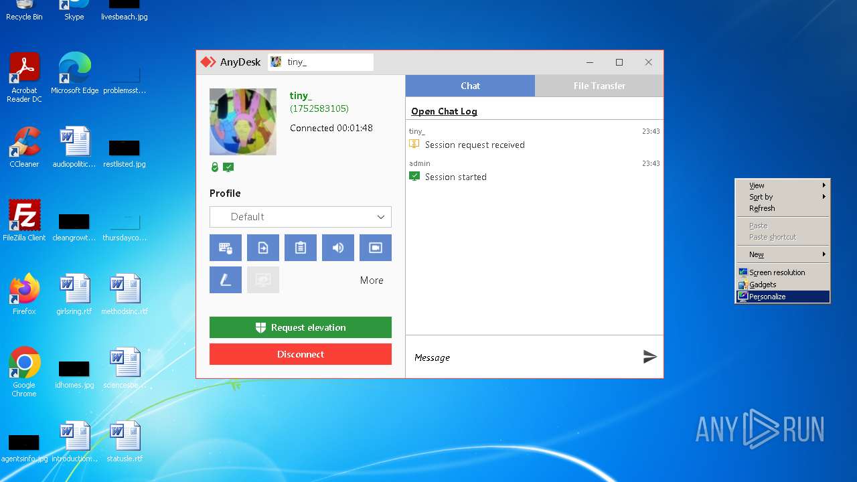Image resolution: width=857 pixels, height=482 pixels.
Task: Choose Gadgets from context menu
Action: click(x=783, y=285)
